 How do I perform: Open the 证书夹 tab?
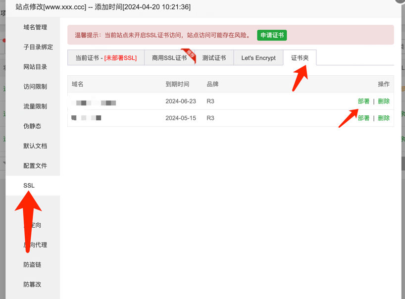[x=300, y=58]
